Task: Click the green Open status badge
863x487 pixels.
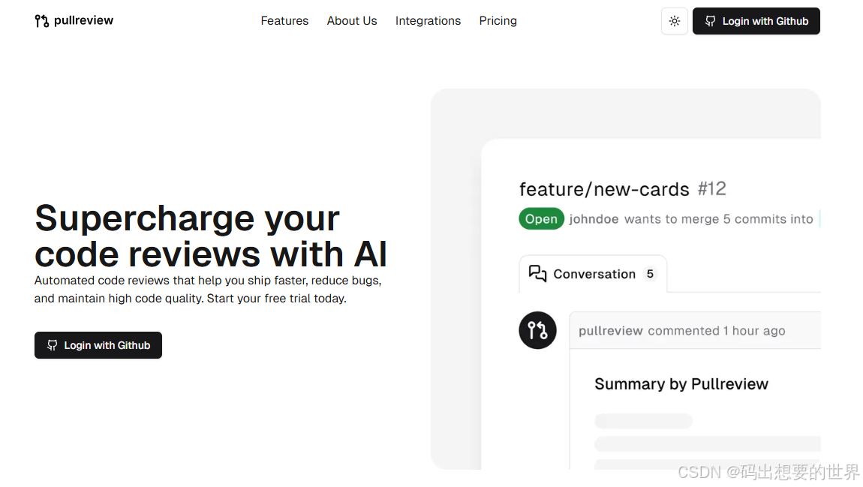Action: point(541,219)
